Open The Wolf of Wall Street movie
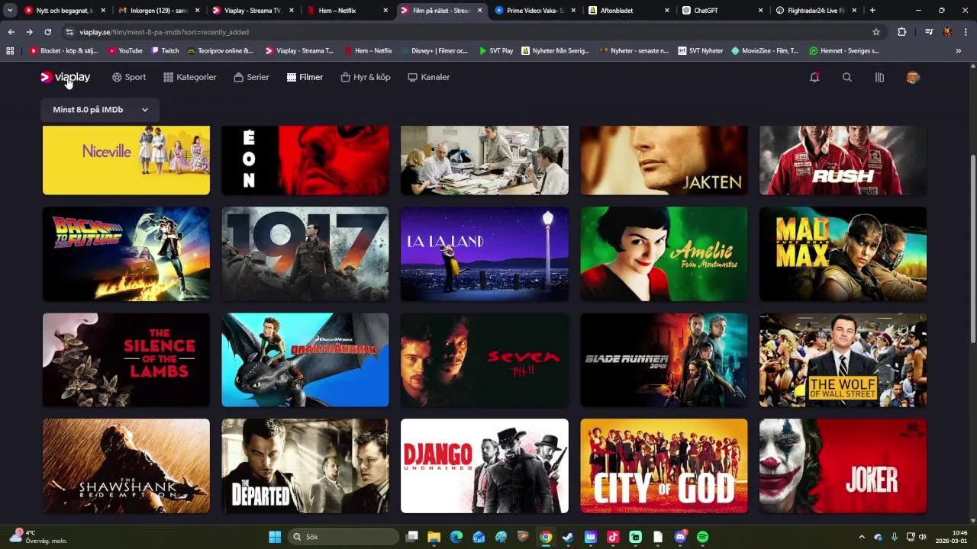Screen dimensions: 977x549 [843, 360]
